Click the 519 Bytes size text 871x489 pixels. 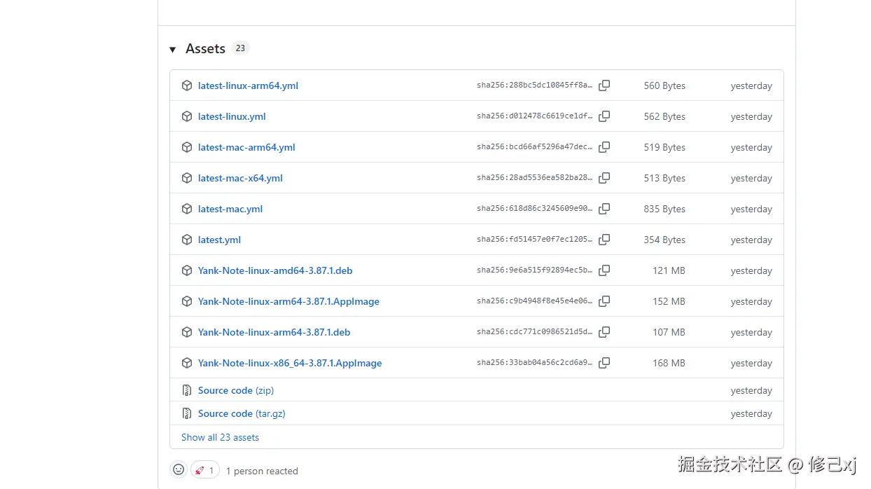tap(664, 147)
